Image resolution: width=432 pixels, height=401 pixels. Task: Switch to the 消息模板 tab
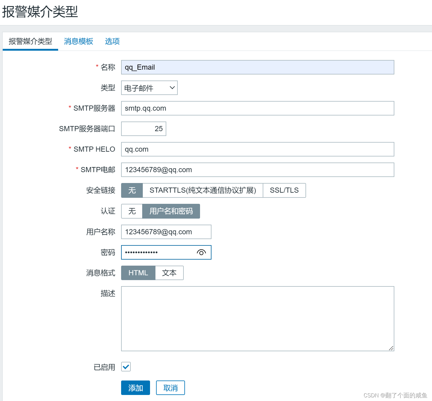tap(78, 41)
